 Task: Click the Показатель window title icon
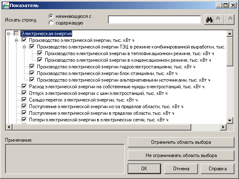tap(6, 6)
